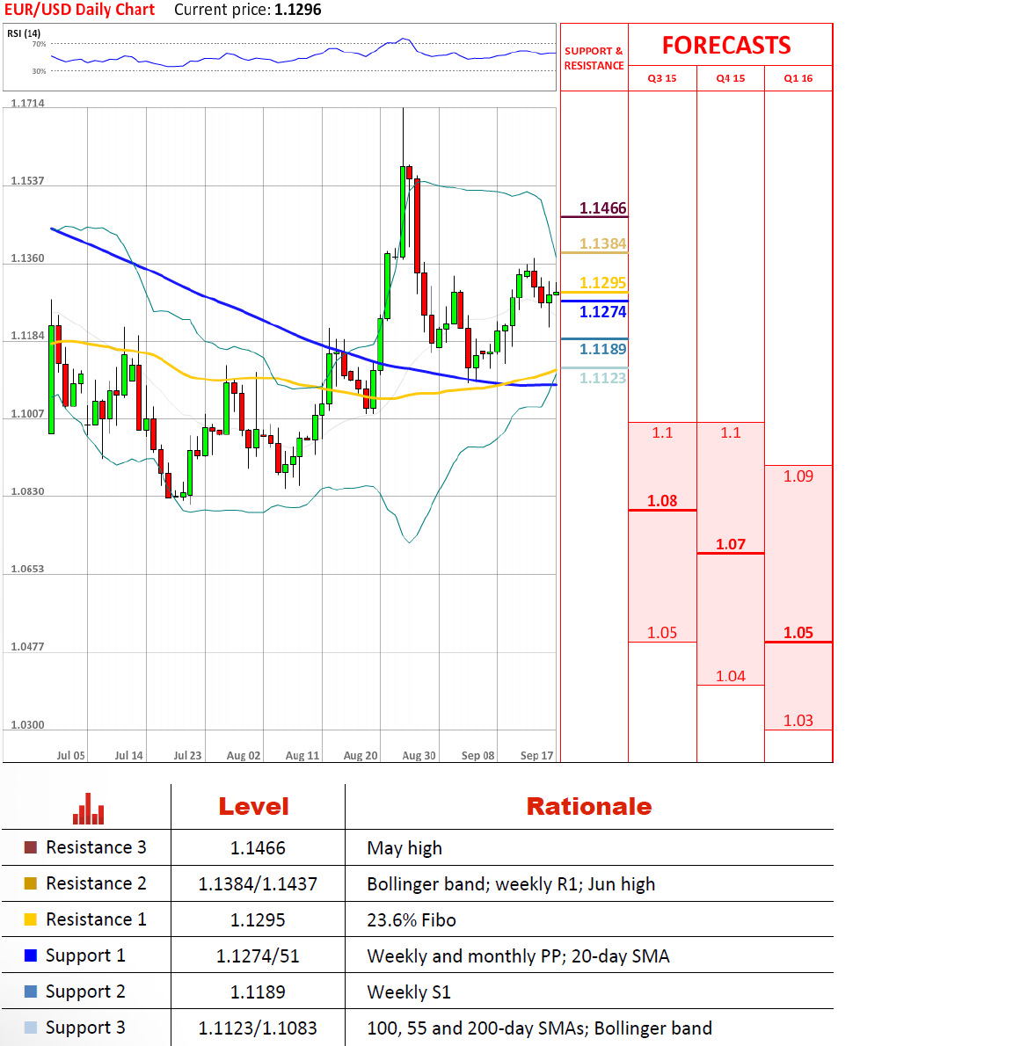The image size is (1013, 1046).
Task: Click the Jul 05 date axis label
Action: click(70, 755)
